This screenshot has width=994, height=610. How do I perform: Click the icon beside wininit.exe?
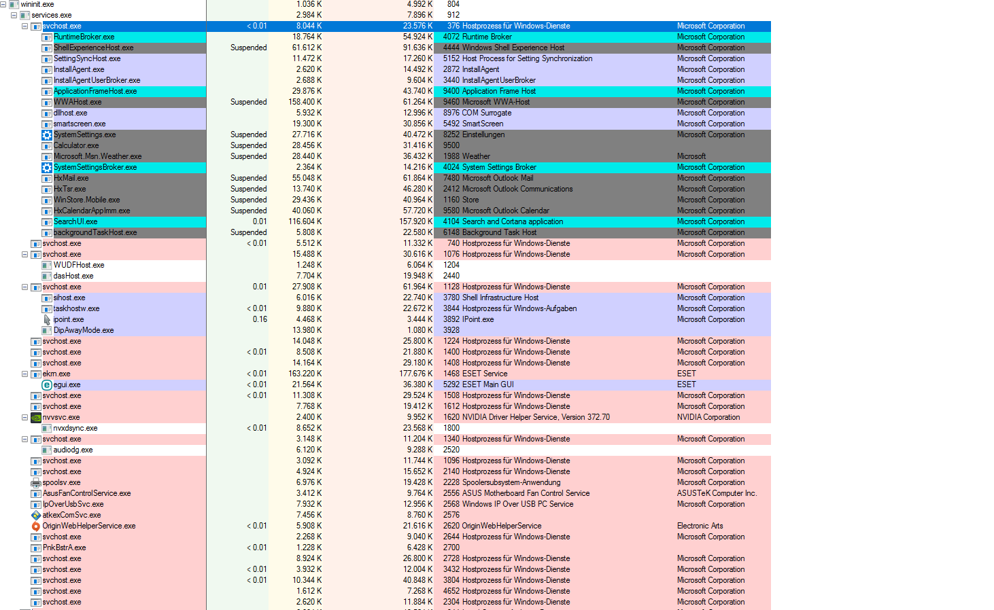click(14, 4)
